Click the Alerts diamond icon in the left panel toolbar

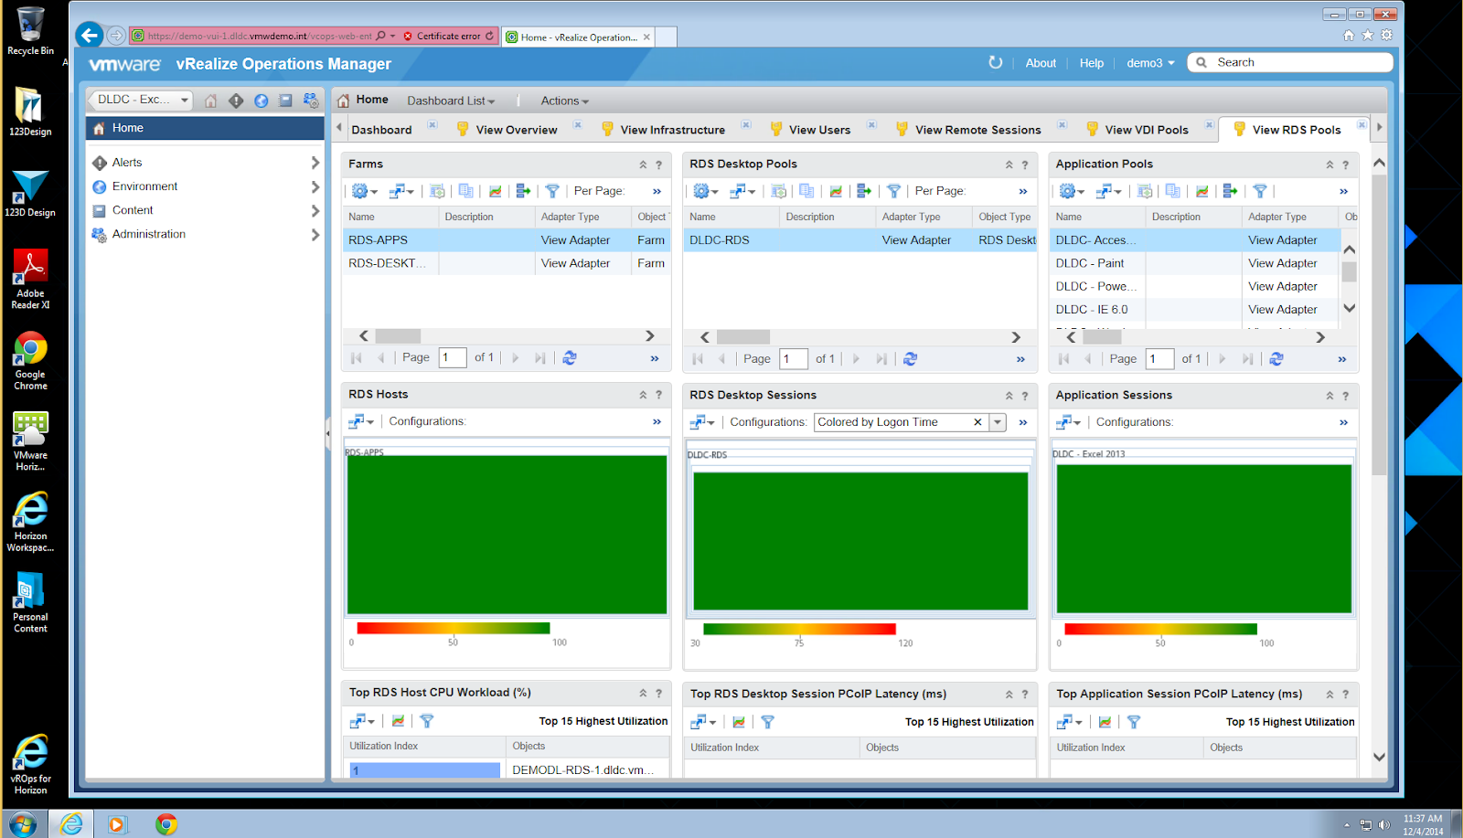coord(236,101)
